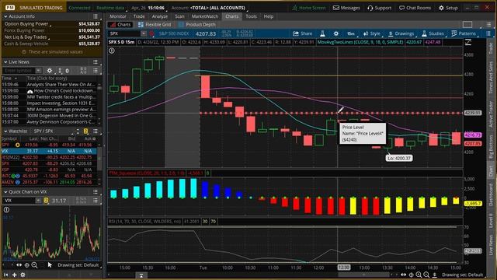Click the yellow link icon in Watchlist header

85,131
